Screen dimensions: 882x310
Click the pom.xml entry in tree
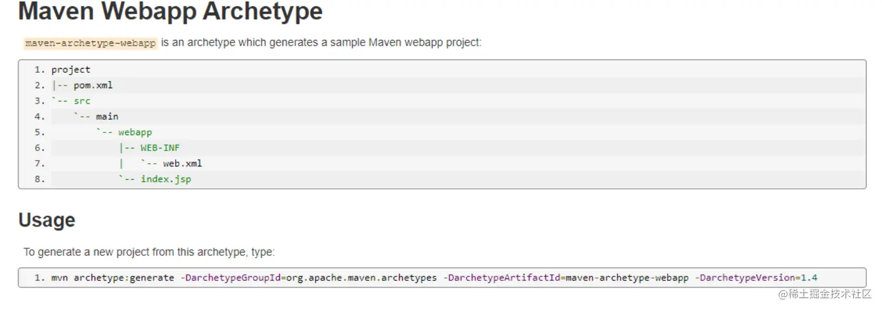[x=93, y=86]
